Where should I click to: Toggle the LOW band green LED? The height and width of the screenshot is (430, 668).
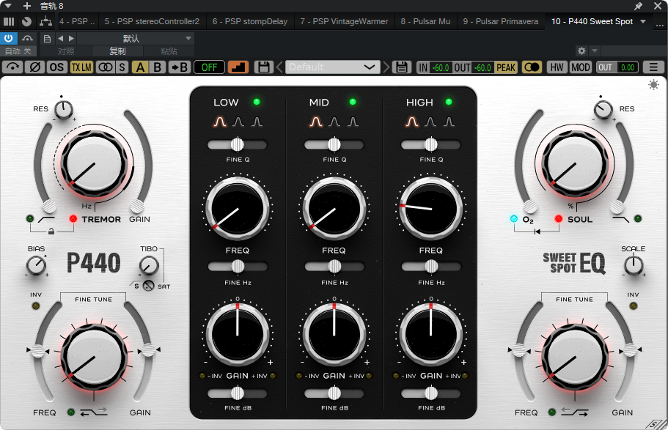[257, 102]
